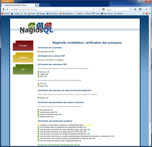Click the MySQL OK status bullet
The width and height of the screenshot is (152, 147).
(x=38, y=98)
